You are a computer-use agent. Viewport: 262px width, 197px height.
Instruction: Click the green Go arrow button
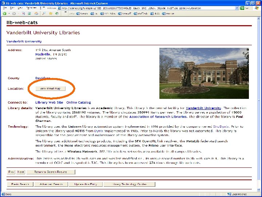242,8
